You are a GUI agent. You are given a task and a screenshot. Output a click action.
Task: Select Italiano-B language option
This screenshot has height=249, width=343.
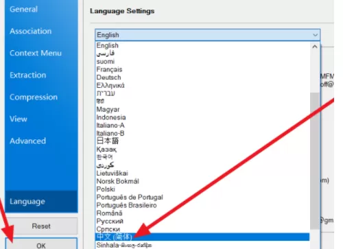pos(202,133)
